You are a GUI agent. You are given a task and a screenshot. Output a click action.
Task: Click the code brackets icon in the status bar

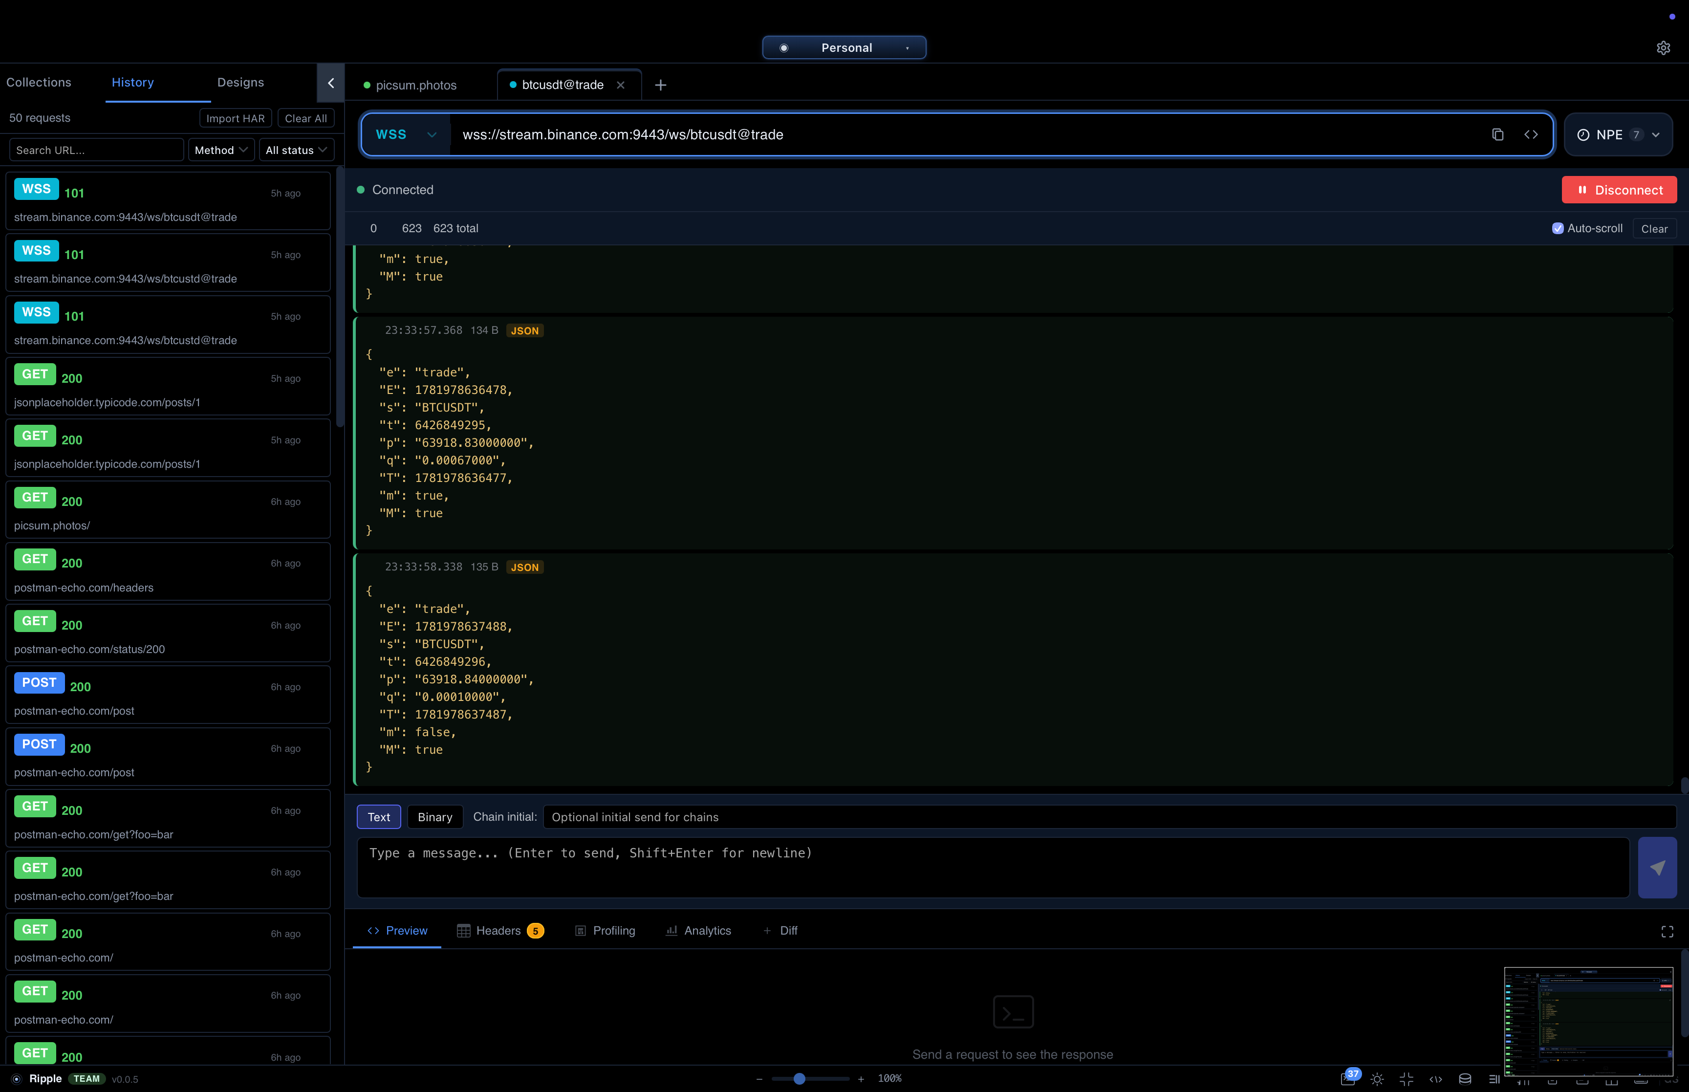1435,1079
